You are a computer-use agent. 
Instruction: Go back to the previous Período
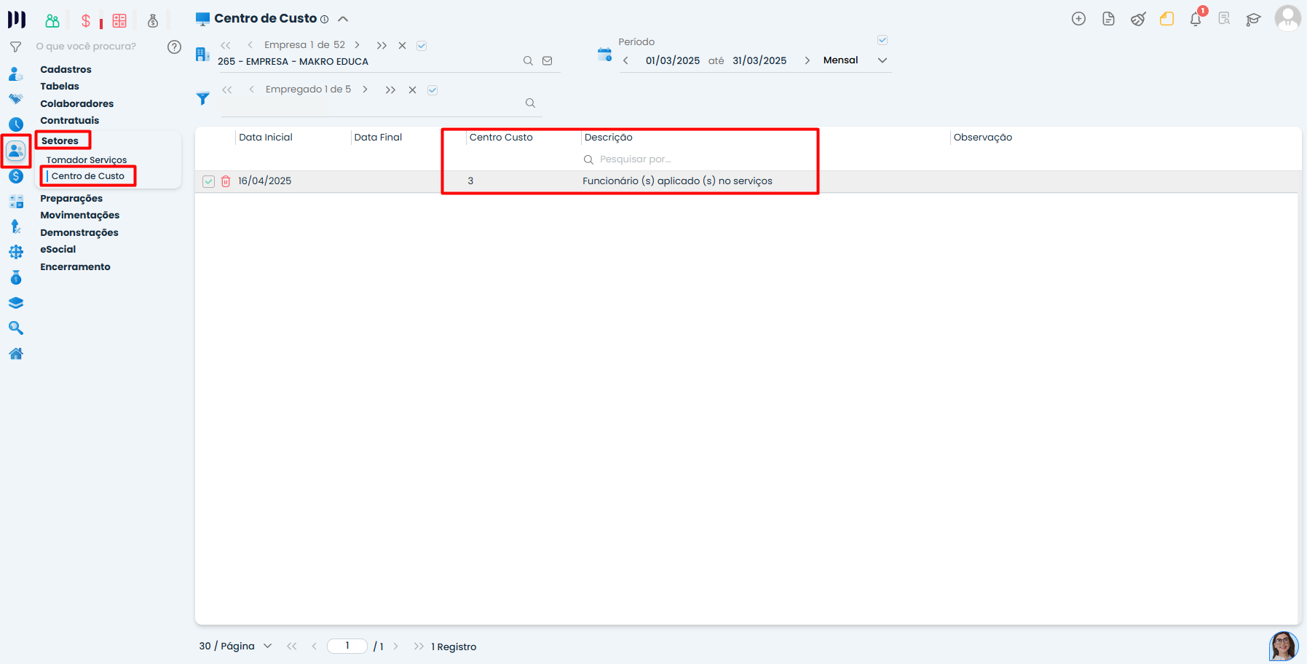[x=625, y=60]
